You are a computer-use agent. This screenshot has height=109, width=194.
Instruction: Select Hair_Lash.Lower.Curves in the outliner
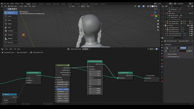(x=175, y=34)
